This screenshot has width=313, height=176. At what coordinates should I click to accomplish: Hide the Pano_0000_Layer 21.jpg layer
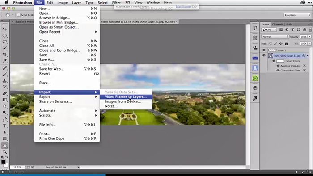(264, 55)
